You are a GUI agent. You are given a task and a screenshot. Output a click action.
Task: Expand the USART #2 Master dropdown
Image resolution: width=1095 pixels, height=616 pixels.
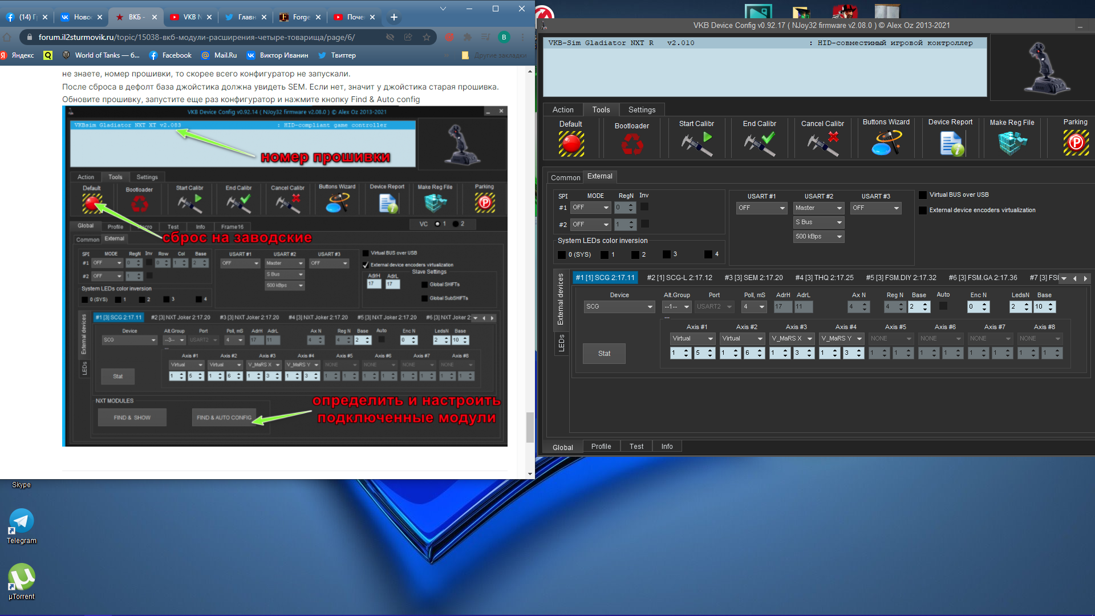pyautogui.click(x=818, y=208)
